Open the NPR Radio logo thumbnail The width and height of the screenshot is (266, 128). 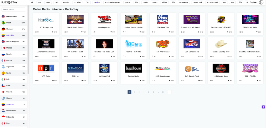coord(46,68)
